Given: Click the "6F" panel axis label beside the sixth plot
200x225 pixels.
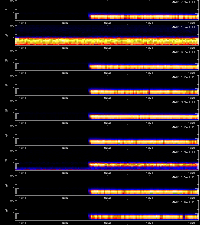Looking at the screenshot, I should [x=6, y=135].
